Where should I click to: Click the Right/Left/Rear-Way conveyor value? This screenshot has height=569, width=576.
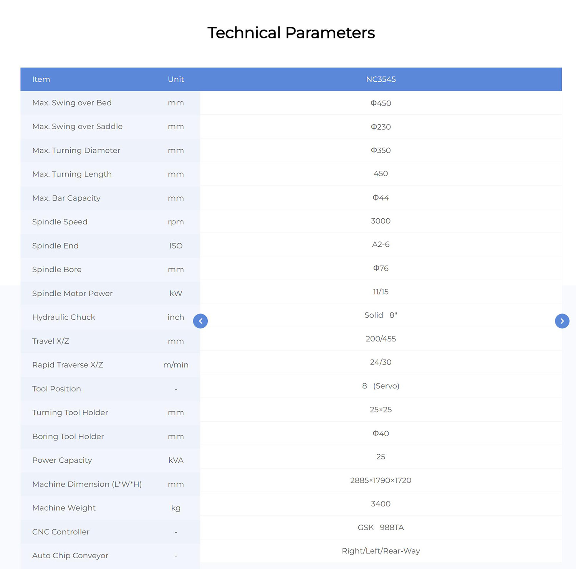tap(381, 551)
